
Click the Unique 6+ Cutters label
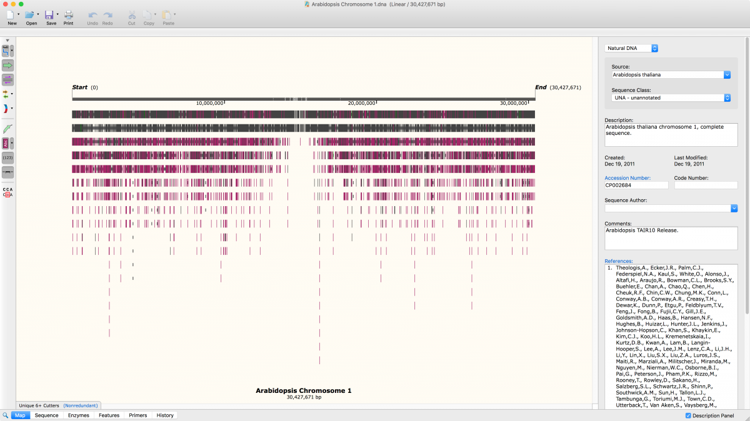coord(39,406)
